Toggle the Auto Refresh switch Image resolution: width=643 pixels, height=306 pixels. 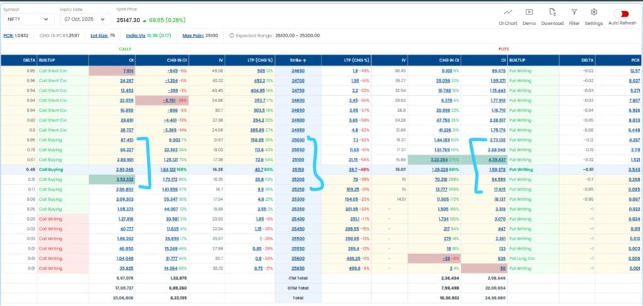[x=622, y=13]
